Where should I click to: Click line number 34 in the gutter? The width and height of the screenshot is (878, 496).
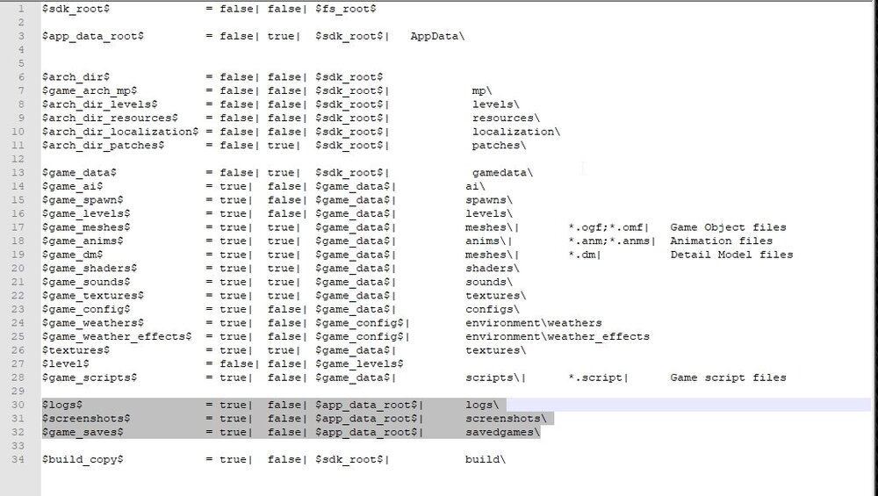click(x=19, y=460)
